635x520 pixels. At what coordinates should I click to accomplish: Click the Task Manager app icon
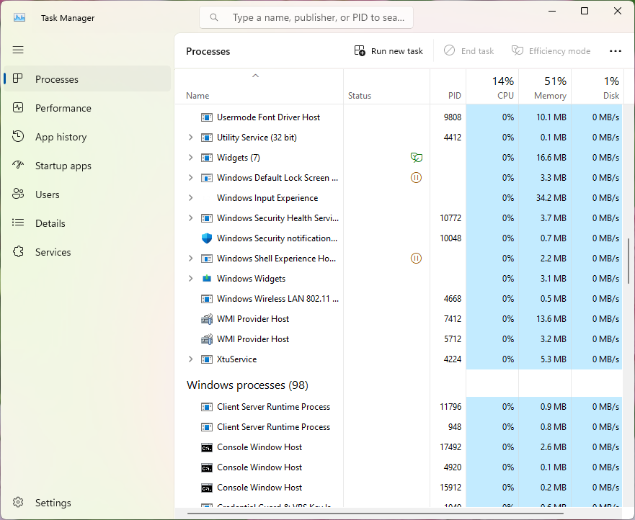tap(19, 17)
